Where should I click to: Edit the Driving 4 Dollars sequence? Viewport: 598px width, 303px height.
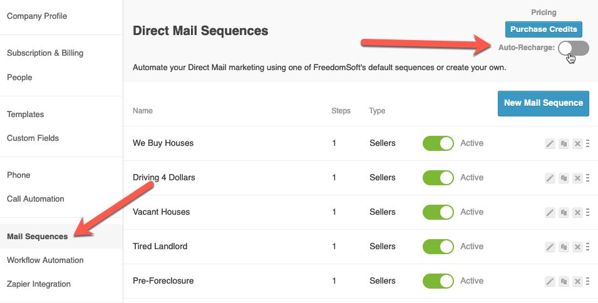[550, 178]
